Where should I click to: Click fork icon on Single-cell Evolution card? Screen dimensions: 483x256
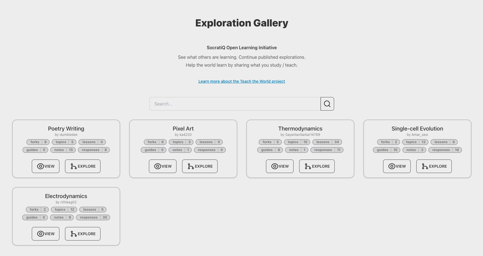(425, 166)
